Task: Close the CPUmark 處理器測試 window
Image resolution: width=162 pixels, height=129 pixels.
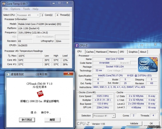Action: pyautogui.click(x=68, y=73)
